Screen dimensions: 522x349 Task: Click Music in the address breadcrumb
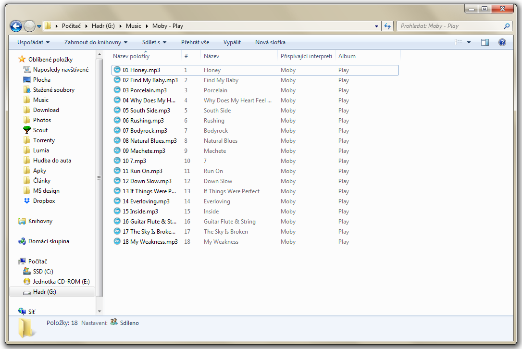click(x=134, y=26)
